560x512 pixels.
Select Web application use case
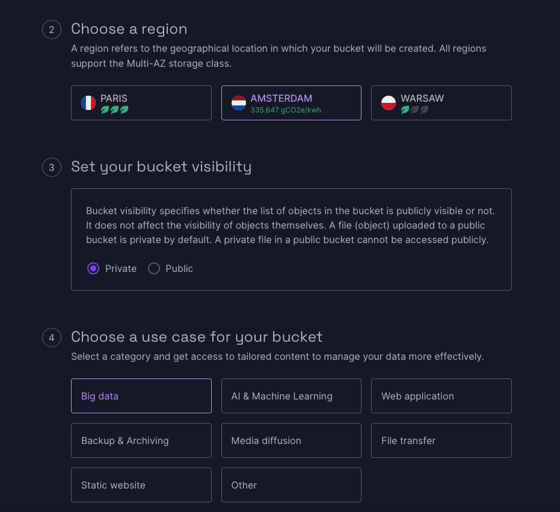tap(441, 396)
